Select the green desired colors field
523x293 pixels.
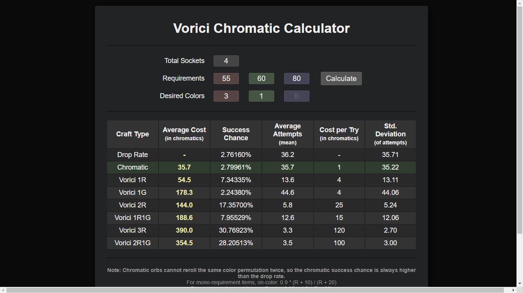click(x=261, y=96)
